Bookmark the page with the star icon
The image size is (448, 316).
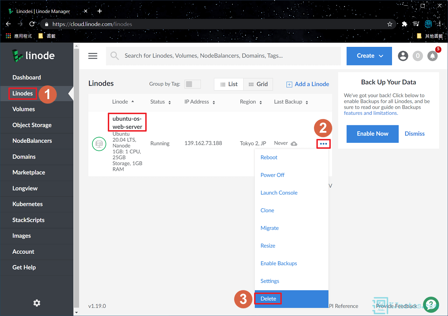point(390,24)
